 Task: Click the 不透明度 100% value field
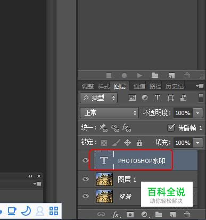[183, 113]
